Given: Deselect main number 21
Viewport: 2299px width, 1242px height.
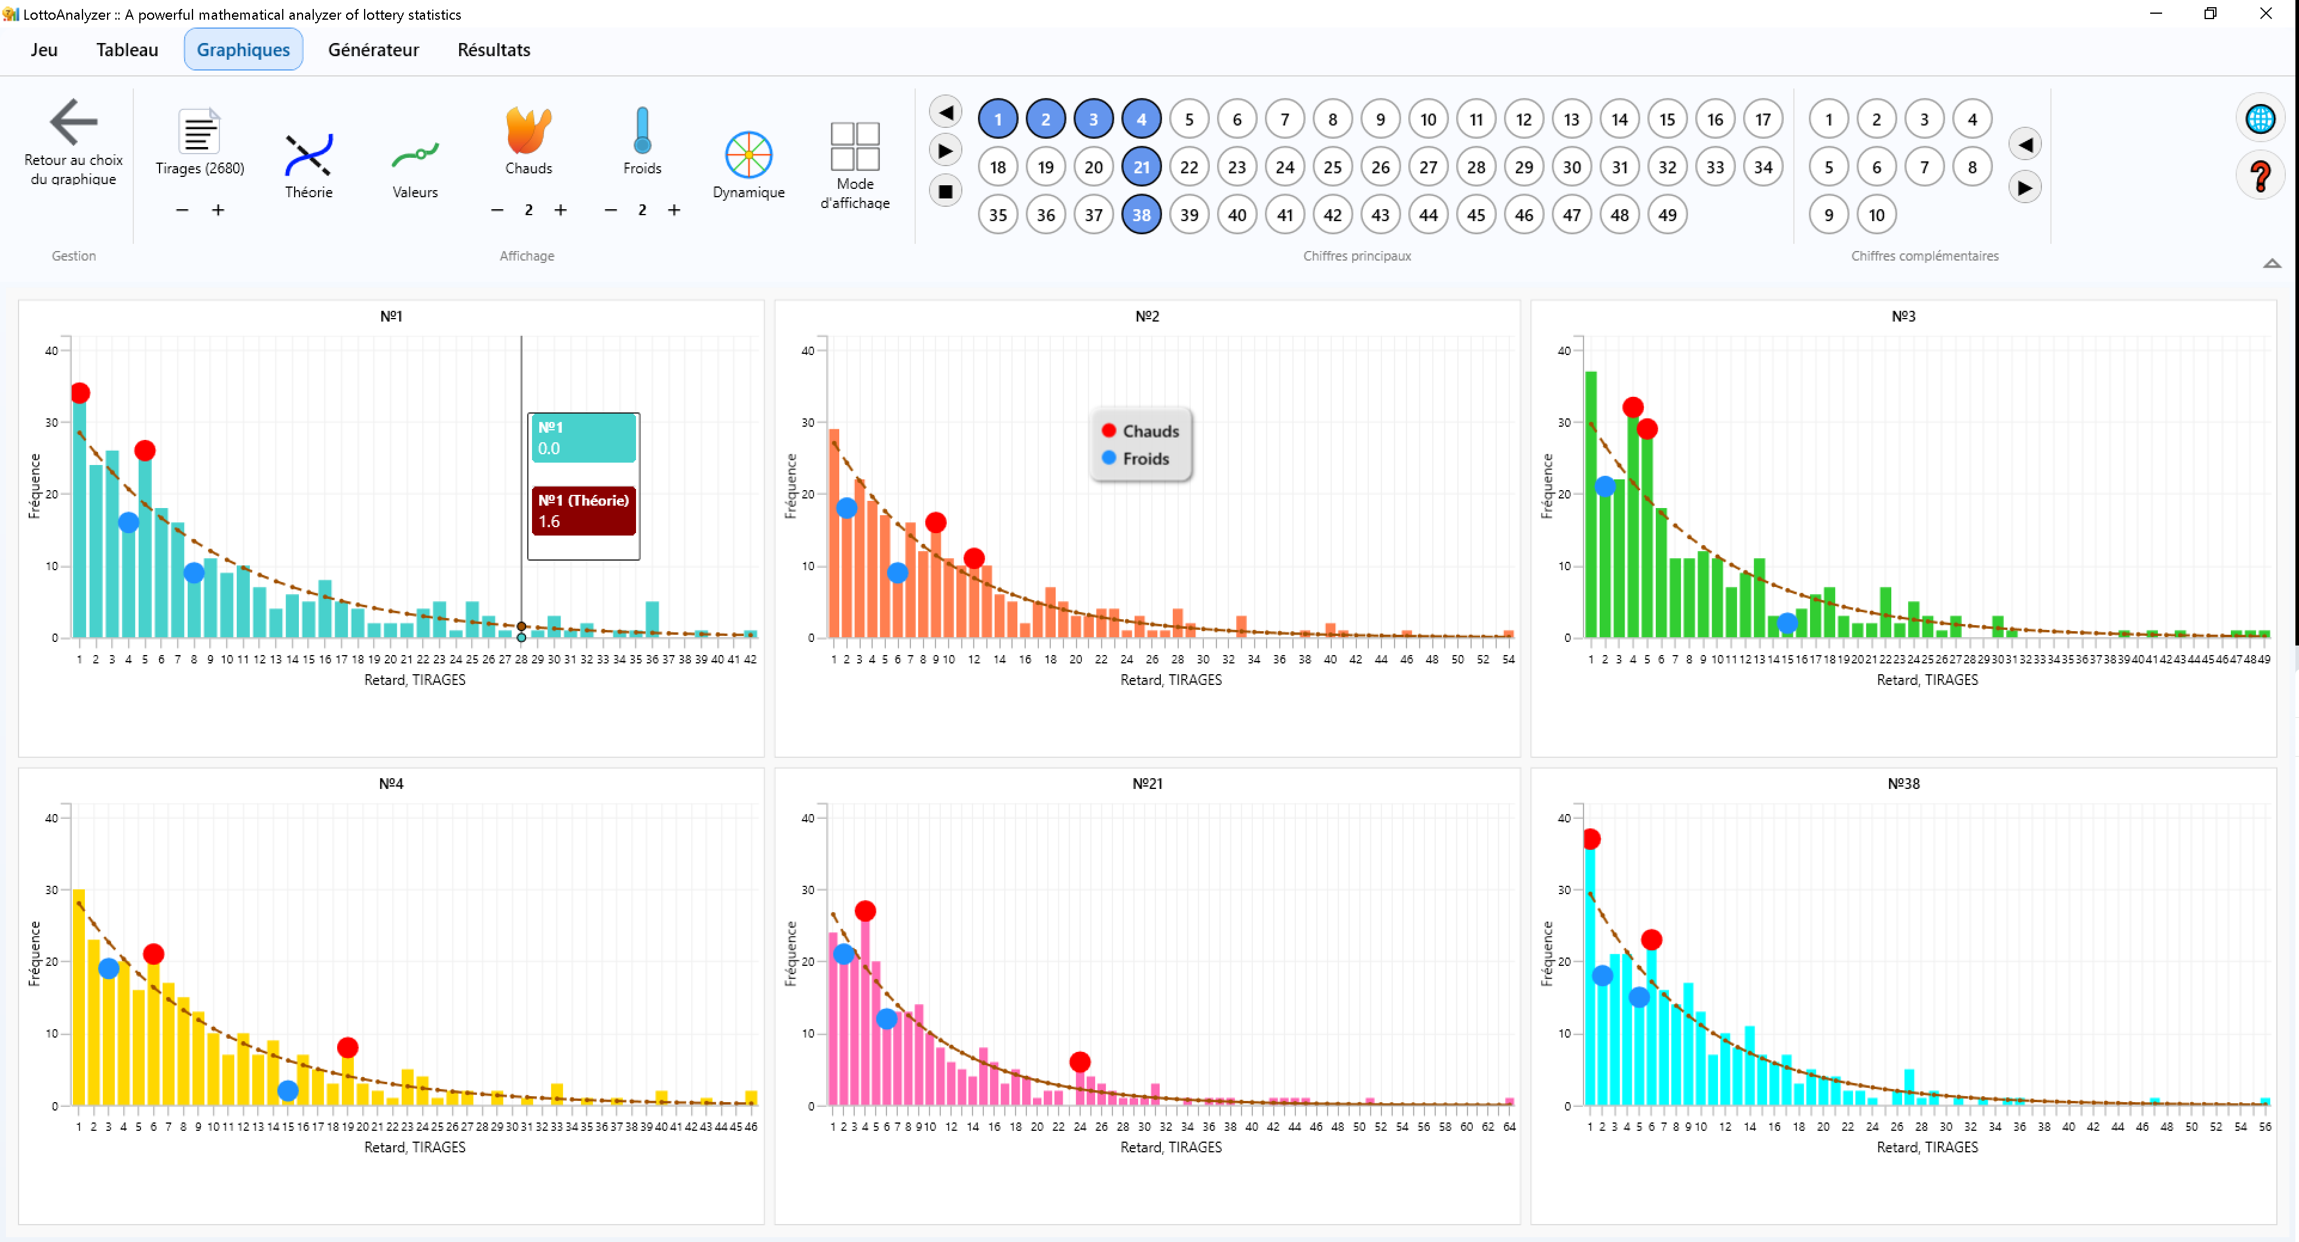Looking at the screenshot, I should tap(1141, 167).
